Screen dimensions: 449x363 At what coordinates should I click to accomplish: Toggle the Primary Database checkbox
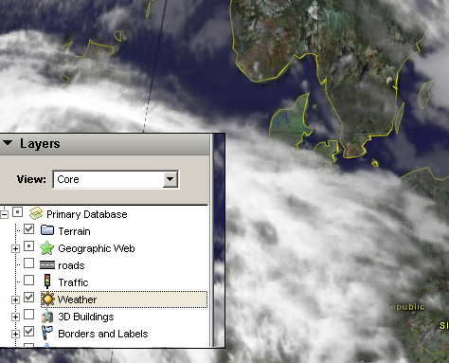(18, 212)
